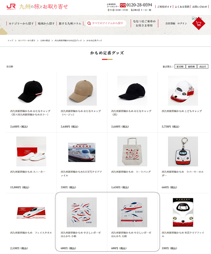The width and height of the screenshot is (211, 254).
Task: Sort products by 新着順
Action: tap(180, 67)
